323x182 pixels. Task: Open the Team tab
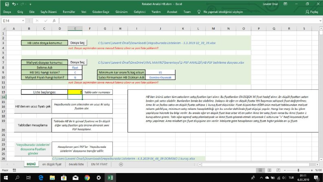pos(187,12)
